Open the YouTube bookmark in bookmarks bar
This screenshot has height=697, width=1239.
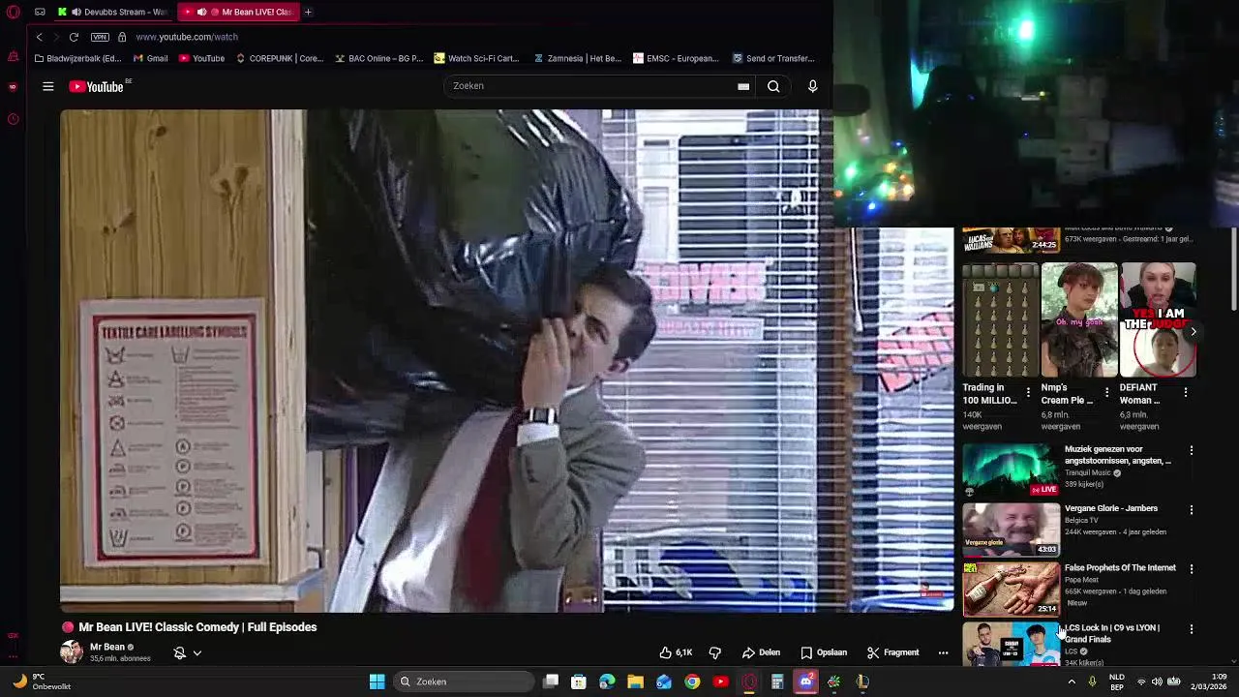tap(201, 58)
